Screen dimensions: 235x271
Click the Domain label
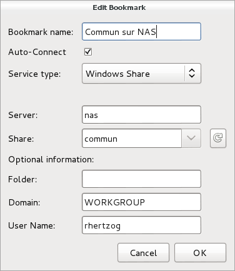coord(24,202)
